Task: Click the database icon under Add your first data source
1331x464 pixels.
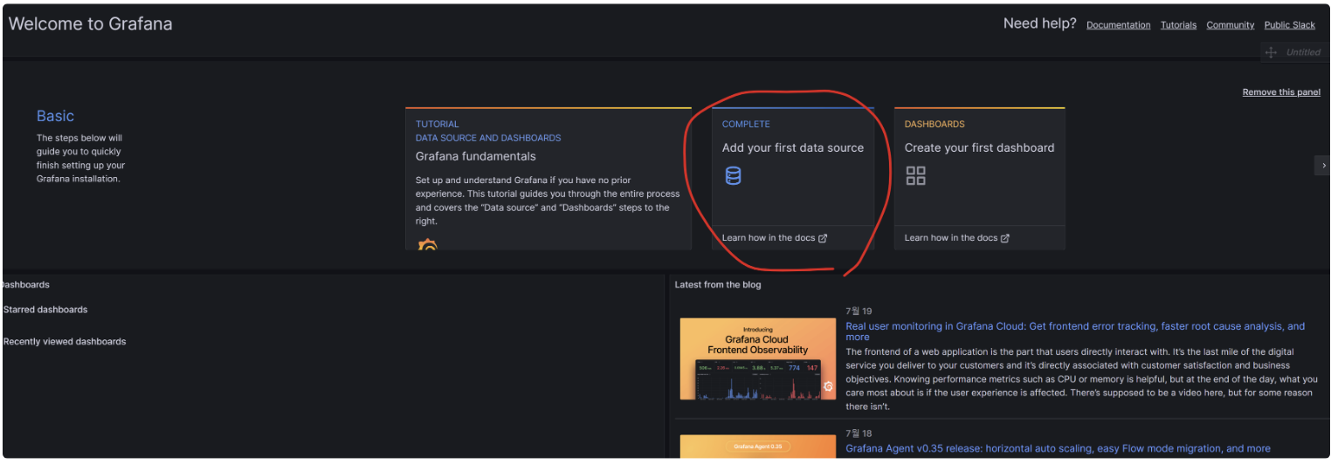Action: pos(733,176)
